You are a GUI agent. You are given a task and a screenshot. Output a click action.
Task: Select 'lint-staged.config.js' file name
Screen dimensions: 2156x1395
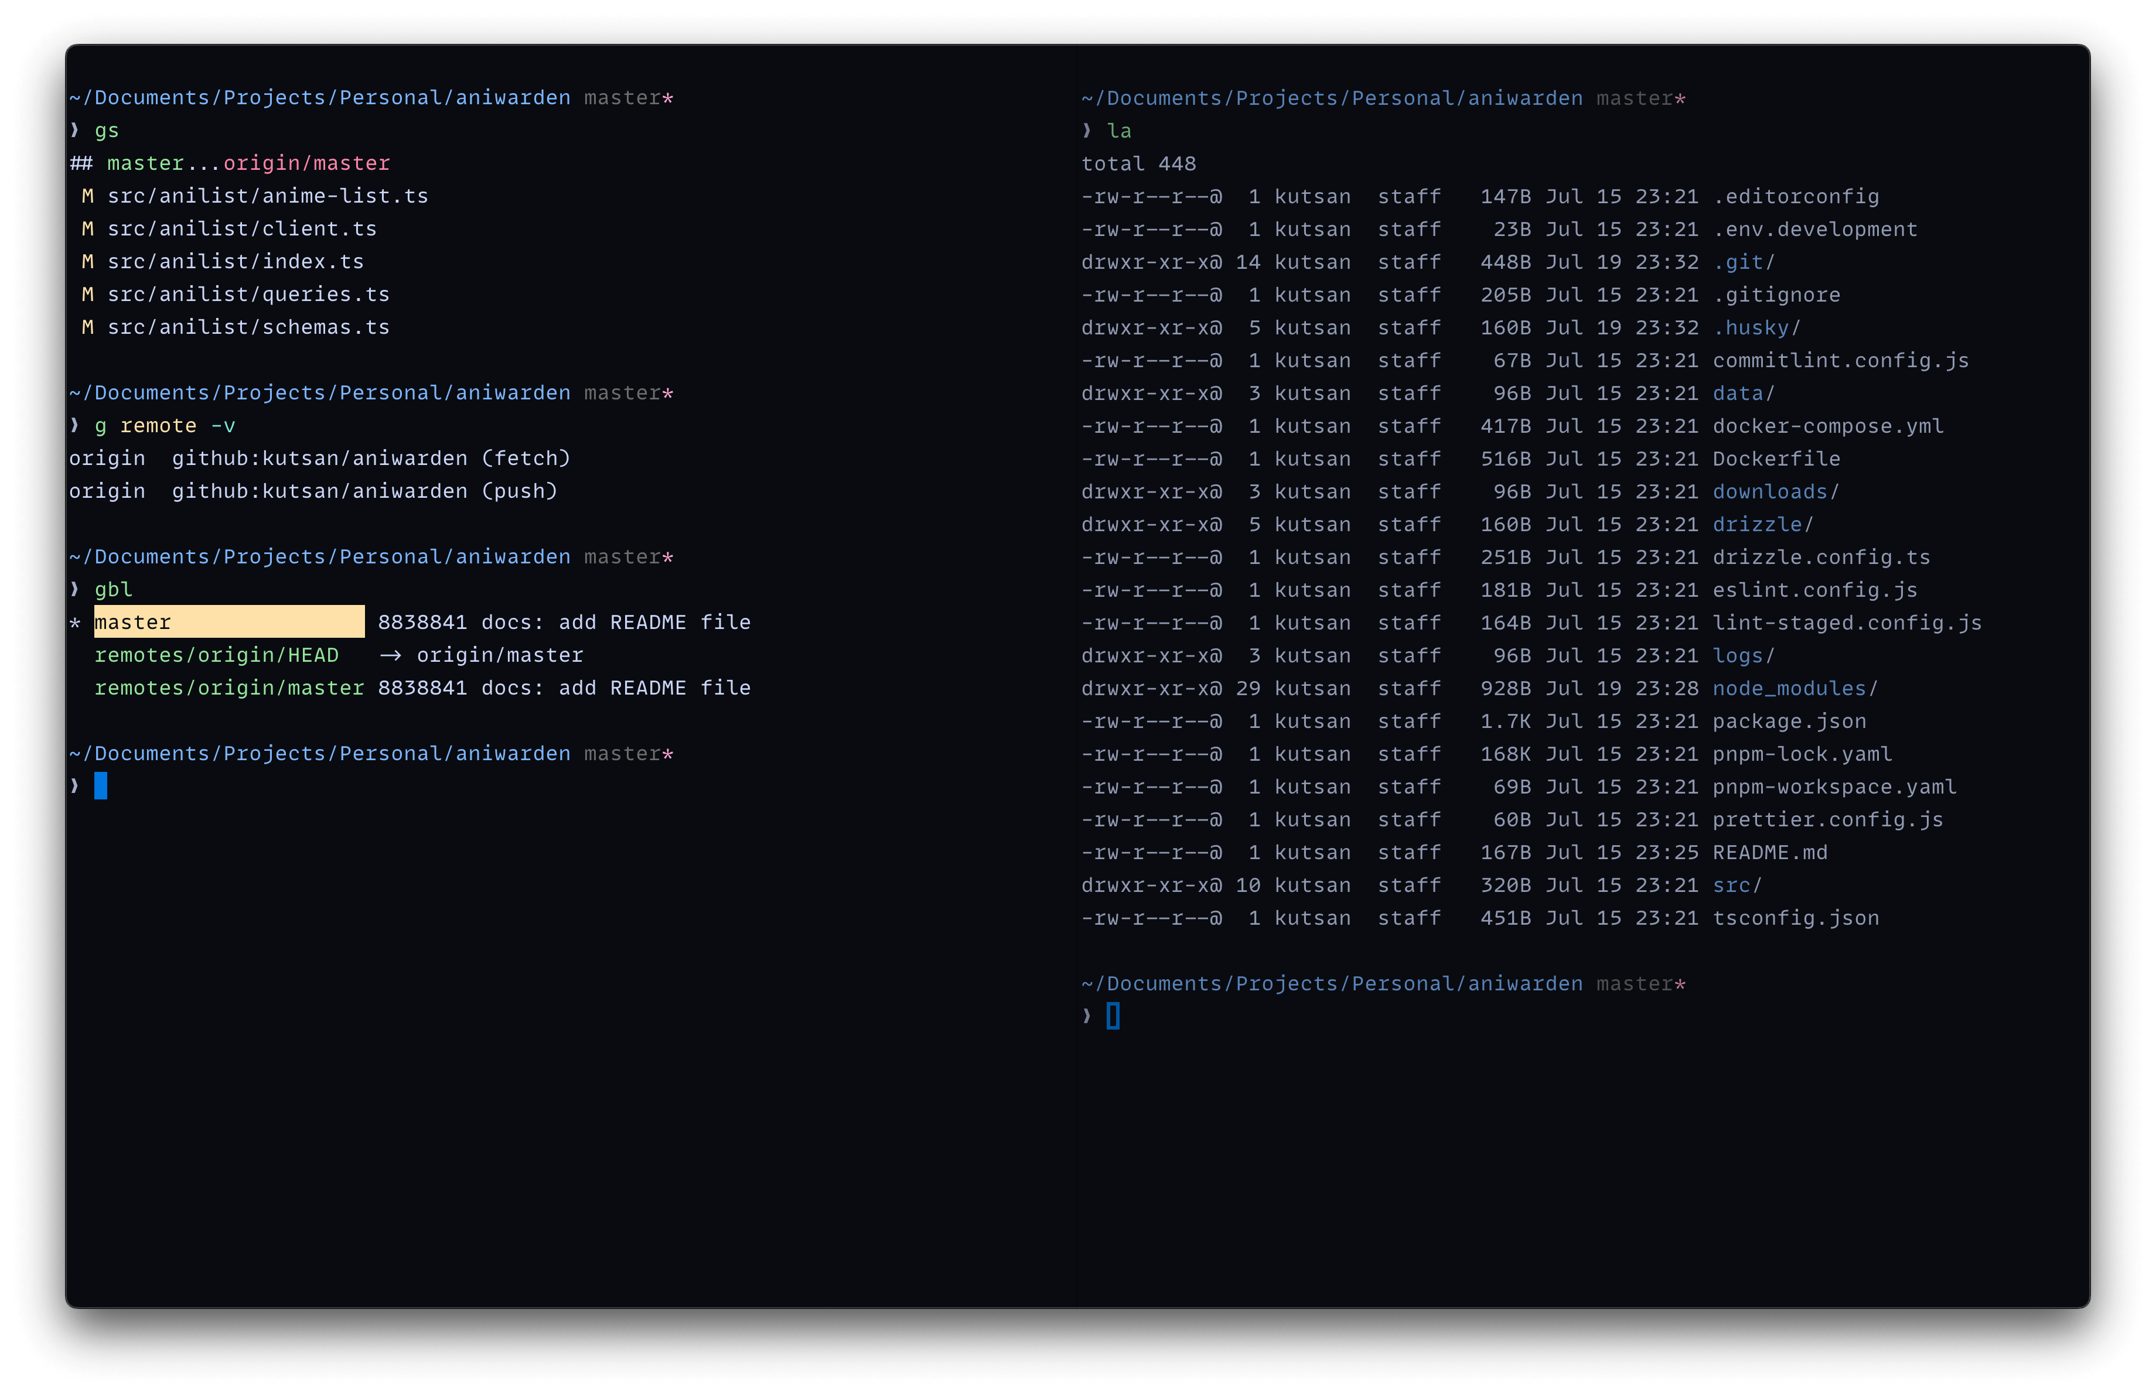(1847, 623)
